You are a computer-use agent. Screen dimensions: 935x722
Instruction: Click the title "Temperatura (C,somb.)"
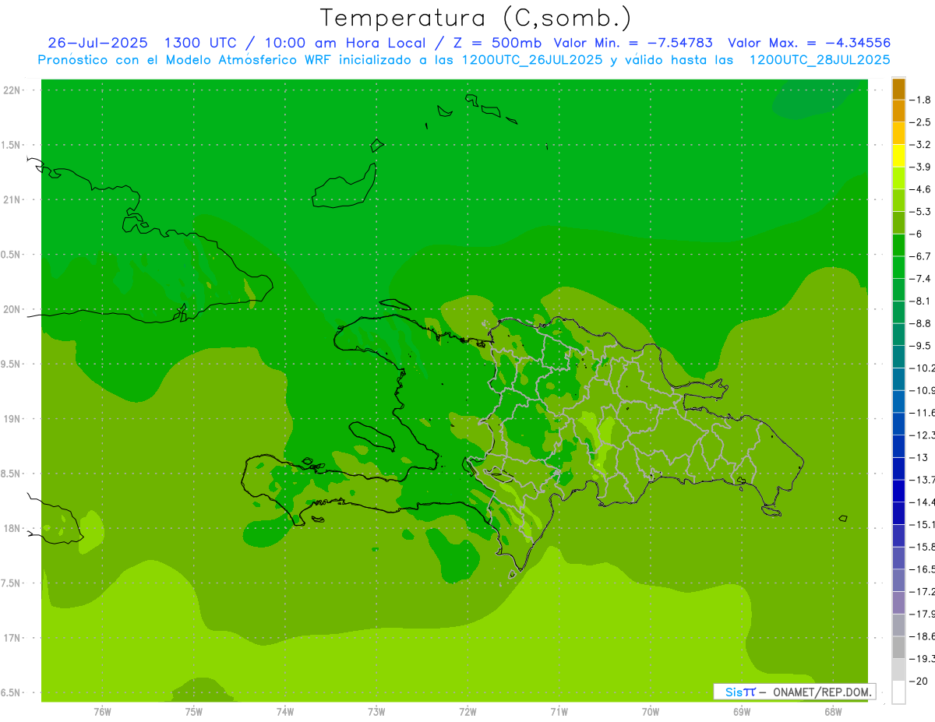[475, 19]
